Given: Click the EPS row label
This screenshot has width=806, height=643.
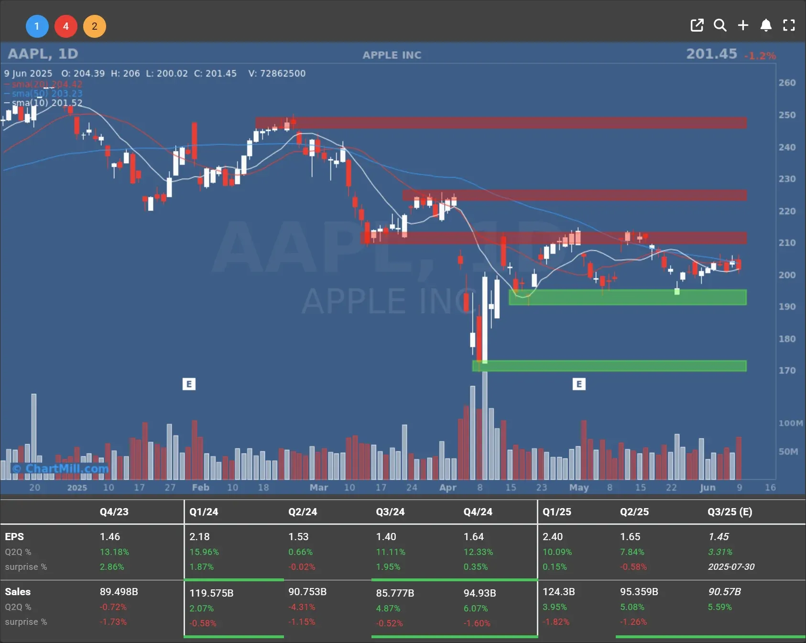Looking at the screenshot, I should coord(14,537).
